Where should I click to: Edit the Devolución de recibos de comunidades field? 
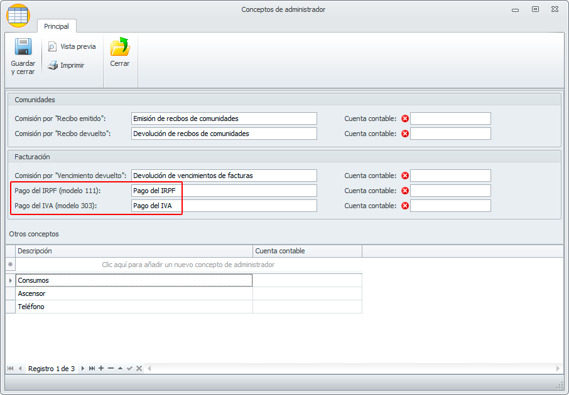224,134
